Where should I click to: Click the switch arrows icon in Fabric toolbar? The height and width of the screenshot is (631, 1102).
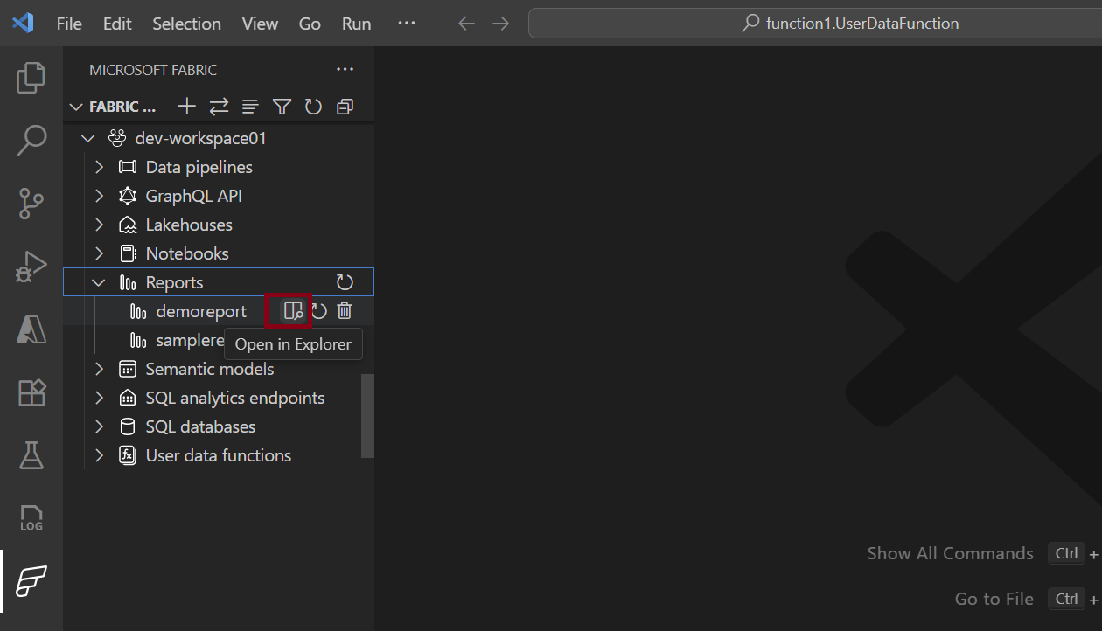pos(219,107)
